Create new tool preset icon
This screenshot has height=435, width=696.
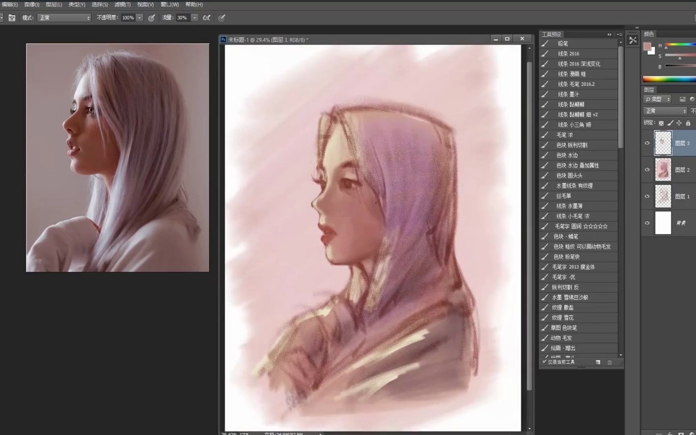tap(598, 362)
